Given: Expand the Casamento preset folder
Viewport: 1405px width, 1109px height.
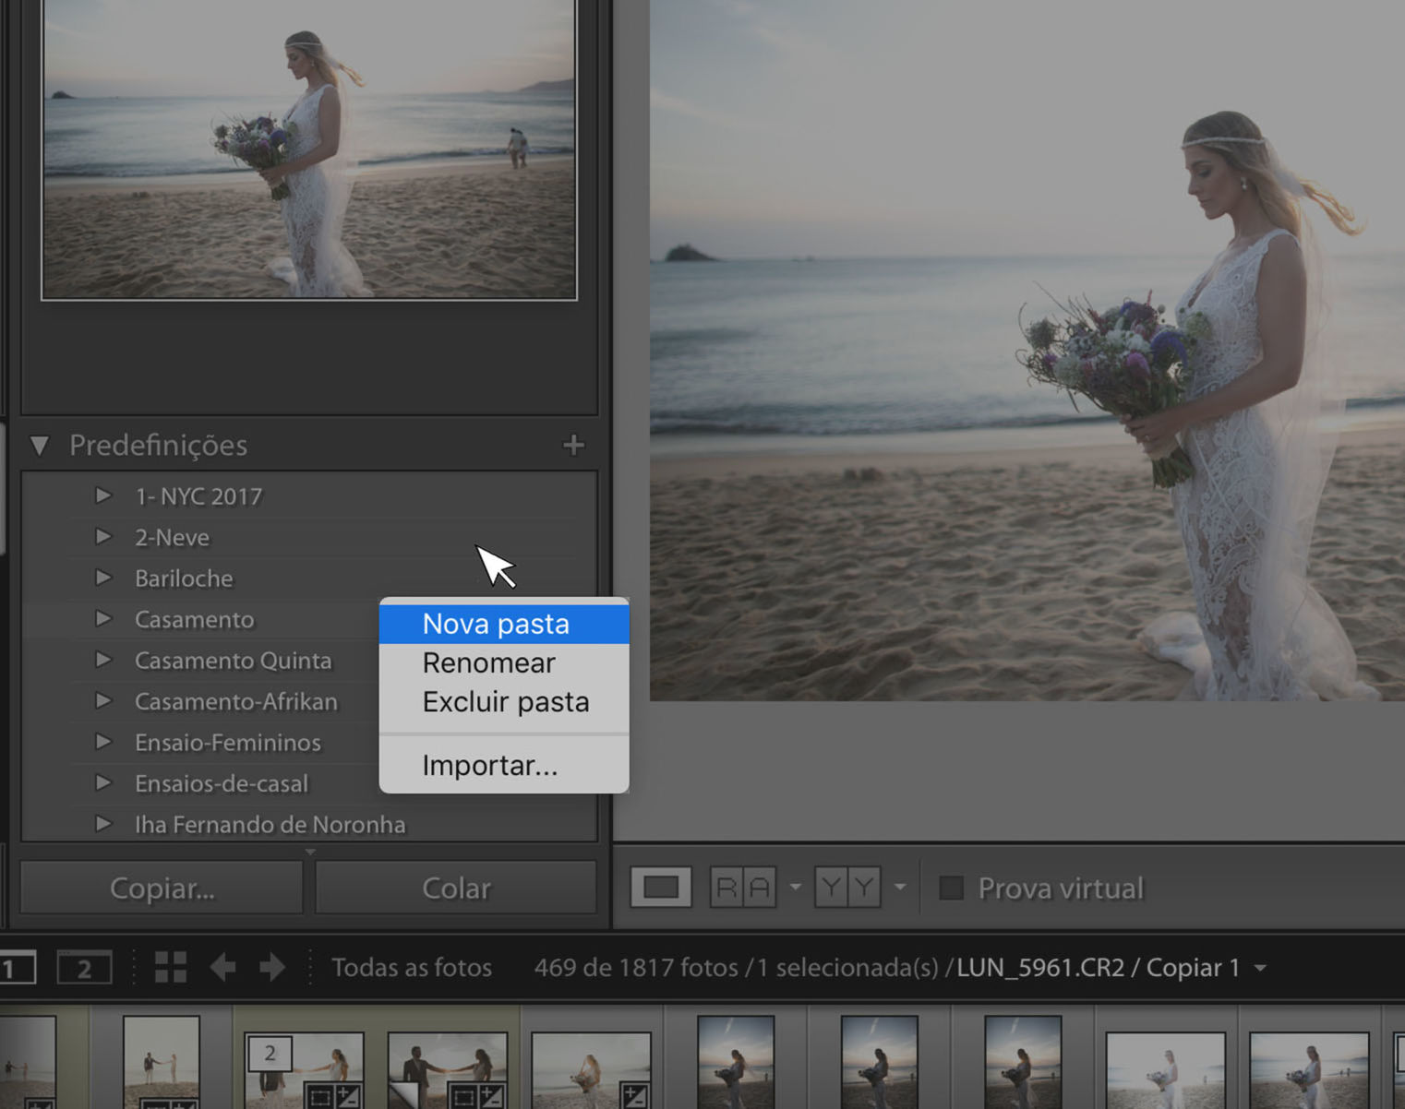Looking at the screenshot, I should point(103,619).
